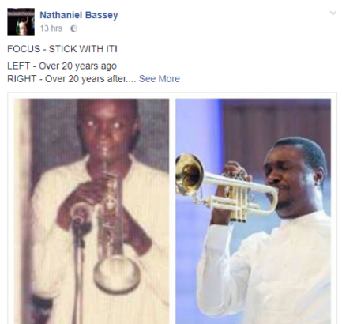Click the FOCUS - STICK WITH IT! text

pos(62,49)
